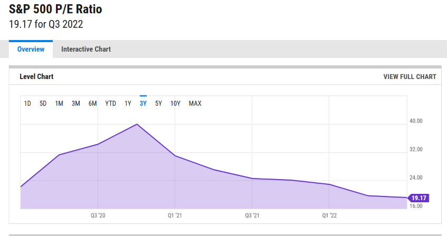Viewport: 447px width, 236px height.
Task: Click the Q3 '20 axis label
Action: 98,215
